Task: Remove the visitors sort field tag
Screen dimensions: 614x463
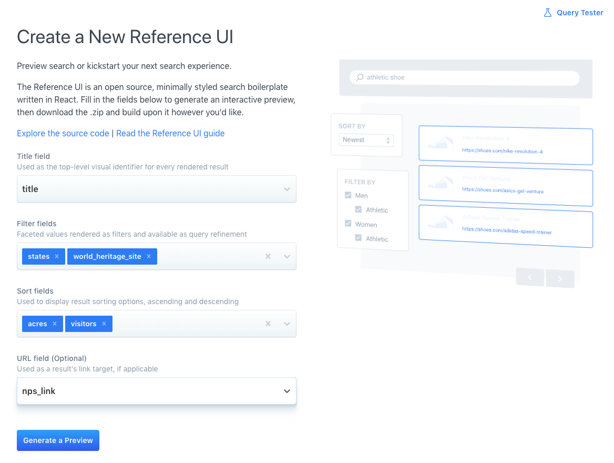Action: 104,324
